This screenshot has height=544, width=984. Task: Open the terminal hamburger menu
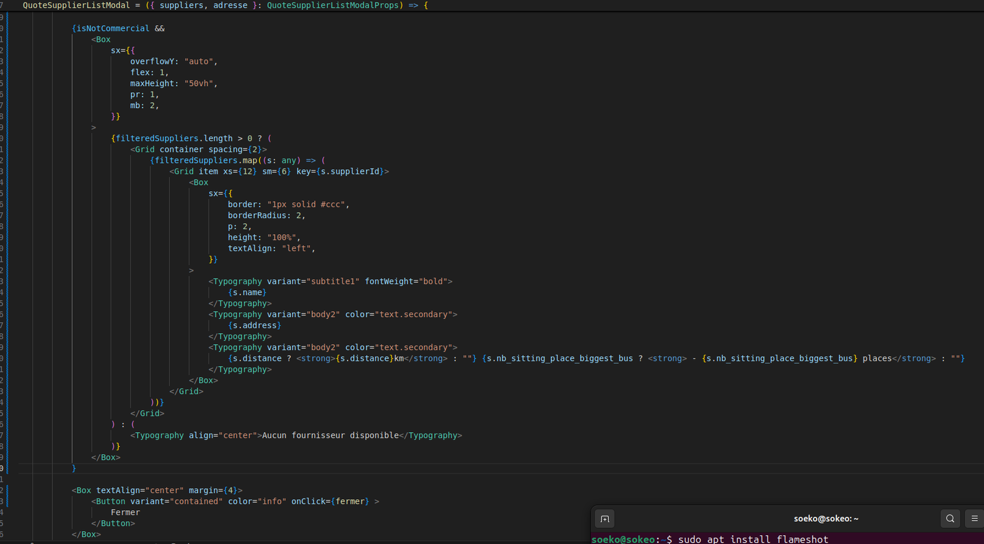pos(974,519)
